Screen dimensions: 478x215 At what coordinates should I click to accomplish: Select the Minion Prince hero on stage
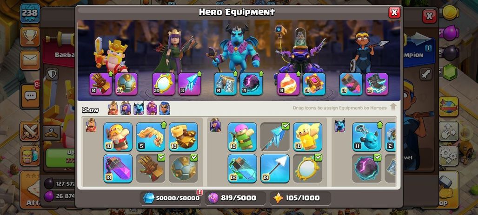point(237,49)
